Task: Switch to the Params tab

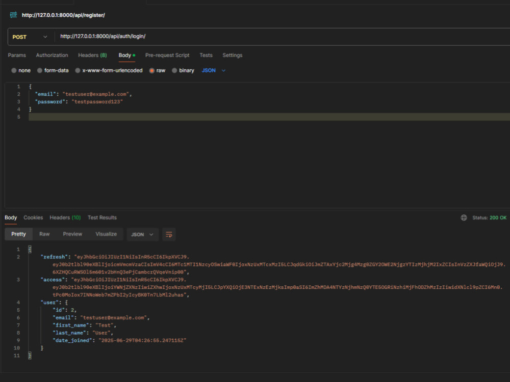Action: [17, 55]
